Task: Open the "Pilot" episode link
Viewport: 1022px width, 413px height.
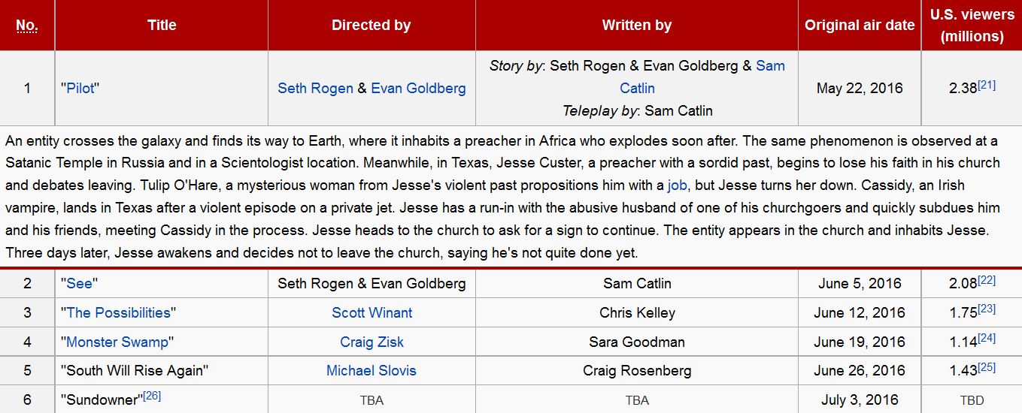Action: tap(80, 89)
